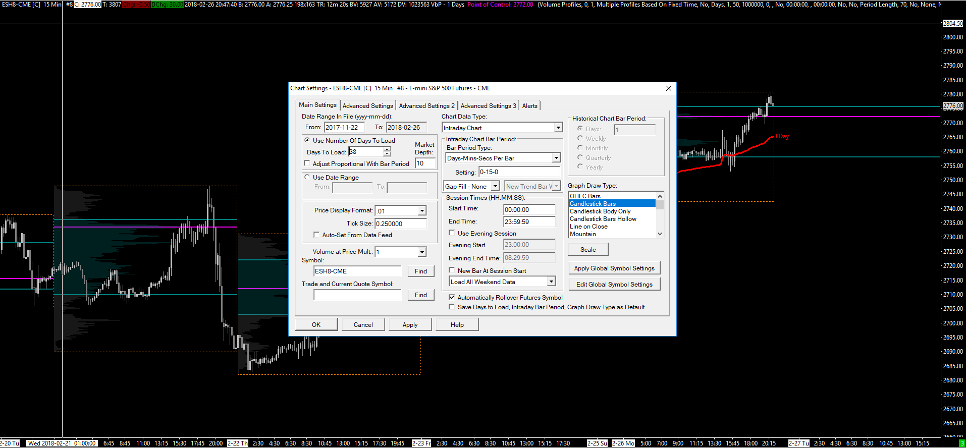The height and width of the screenshot is (448, 966).
Task: Open the Advanced Settings tab
Action: coord(367,106)
